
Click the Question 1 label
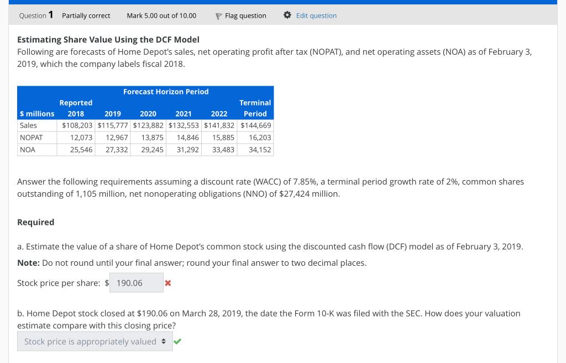(36, 15)
